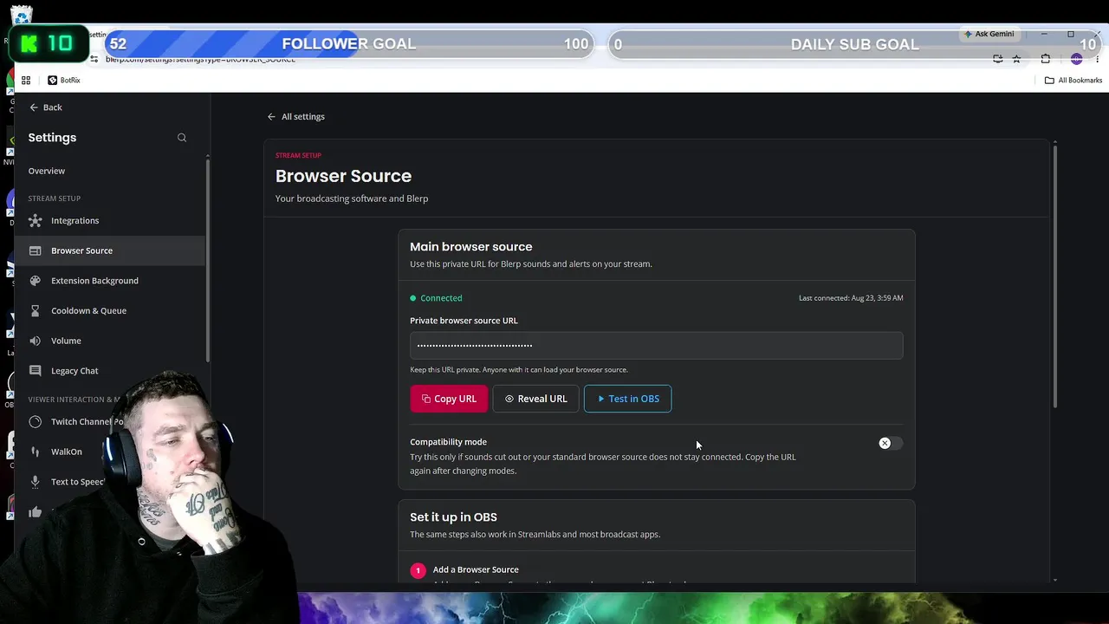
Task: Click the sidebar vertical scrollbar
Action: point(207,260)
